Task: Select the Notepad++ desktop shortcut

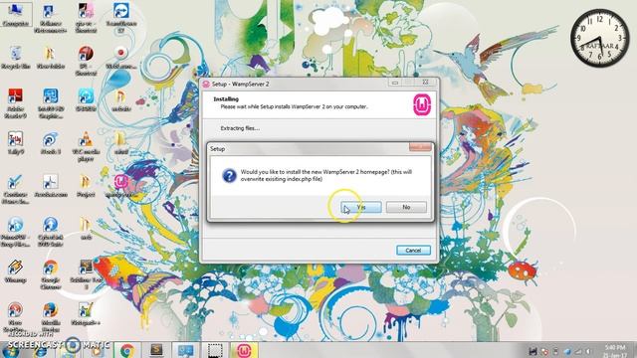Action: [86, 313]
